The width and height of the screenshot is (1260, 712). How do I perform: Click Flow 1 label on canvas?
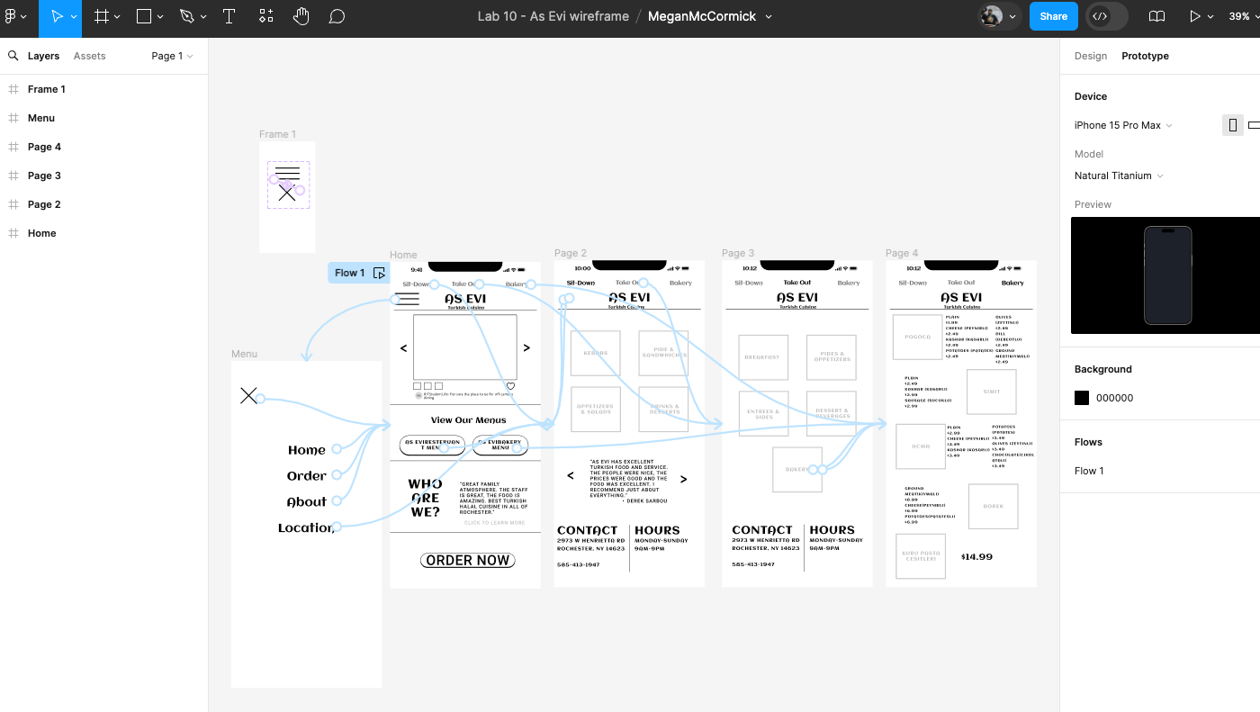pos(349,273)
